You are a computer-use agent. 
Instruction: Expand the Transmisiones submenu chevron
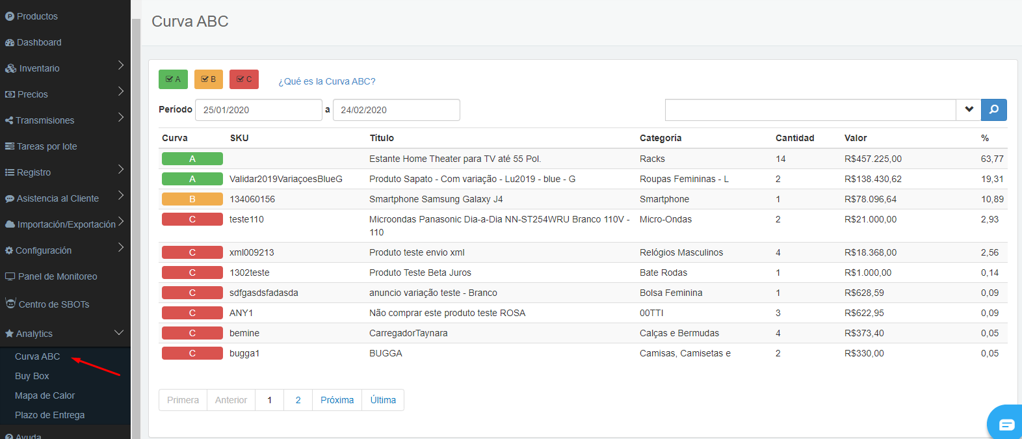tap(121, 117)
